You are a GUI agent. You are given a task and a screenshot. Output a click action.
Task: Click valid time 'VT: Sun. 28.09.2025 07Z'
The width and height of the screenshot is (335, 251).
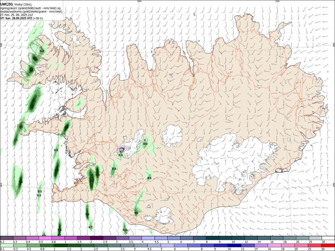click(x=16, y=18)
